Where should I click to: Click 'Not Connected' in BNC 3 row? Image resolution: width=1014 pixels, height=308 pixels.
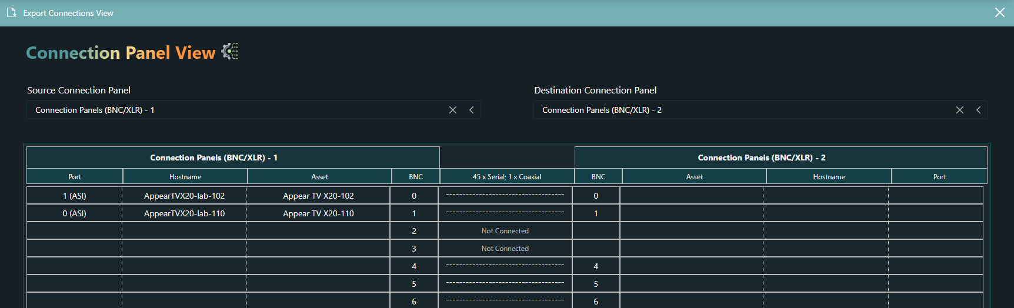point(505,249)
